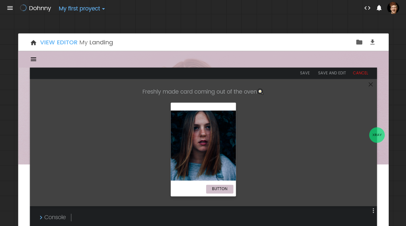The image size is (406, 226).
Task: Close the card preview with X
Action: [x=370, y=84]
